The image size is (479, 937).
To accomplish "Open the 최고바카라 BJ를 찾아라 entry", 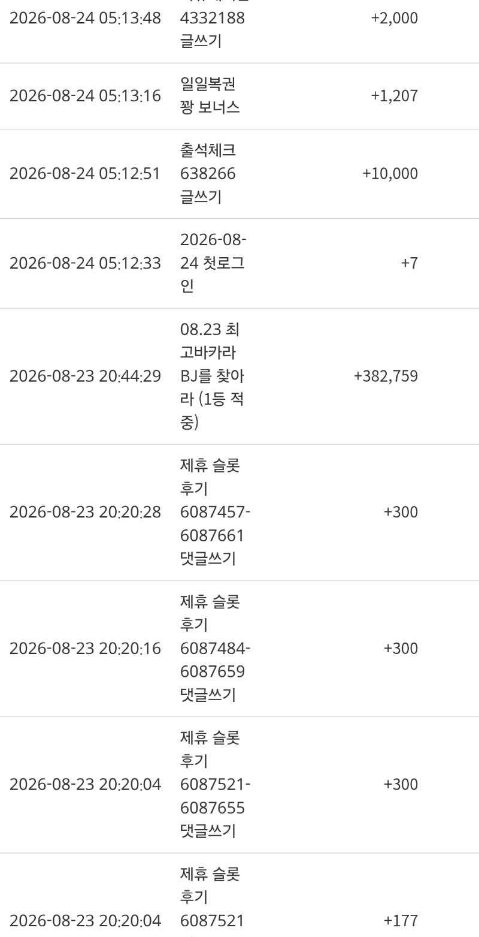I will pos(212,376).
